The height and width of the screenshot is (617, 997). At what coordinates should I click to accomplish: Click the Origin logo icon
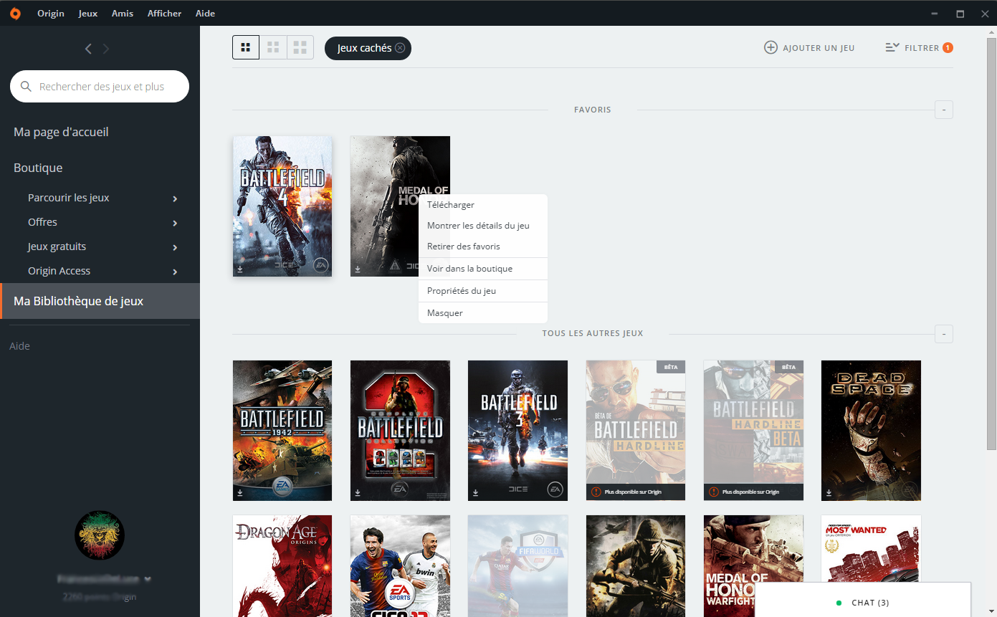point(15,14)
